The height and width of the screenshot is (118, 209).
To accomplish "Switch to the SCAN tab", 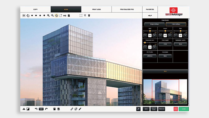I will pos(66,9).
